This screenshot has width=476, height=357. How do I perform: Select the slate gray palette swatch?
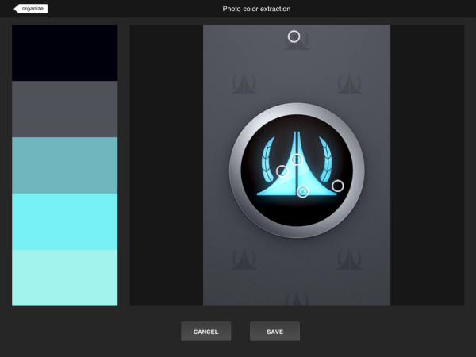pyautogui.click(x=65, y=109)
